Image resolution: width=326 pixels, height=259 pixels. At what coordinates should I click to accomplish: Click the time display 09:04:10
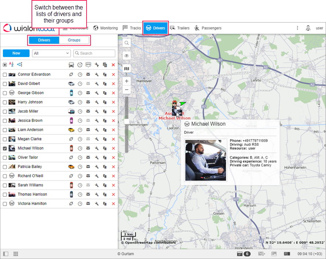(310, 254)
